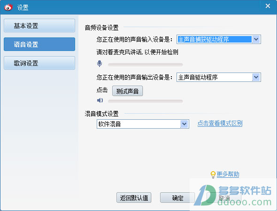277x211 pixels.
Task: Switch to the 歌词设置 tab
Action: 39,63
